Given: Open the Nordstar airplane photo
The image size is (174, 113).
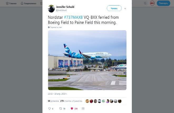Looking at the screenshot, I should click(87, 60).
